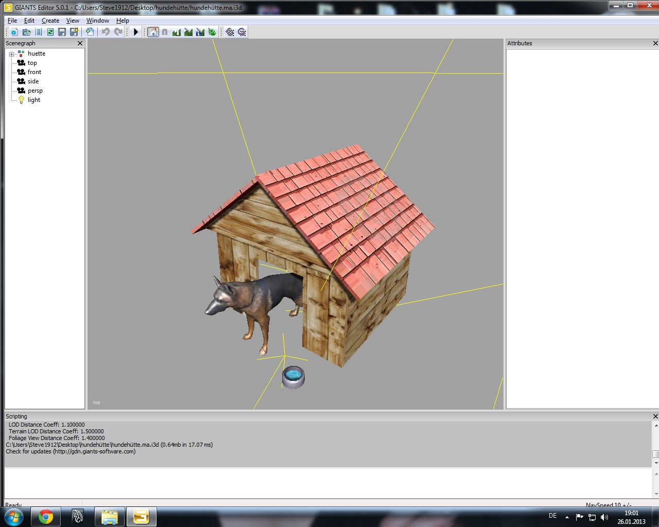Viewport: 659px width, 527px height.
Task: Click the volume speaker tray icon
Action: [604, 517]
